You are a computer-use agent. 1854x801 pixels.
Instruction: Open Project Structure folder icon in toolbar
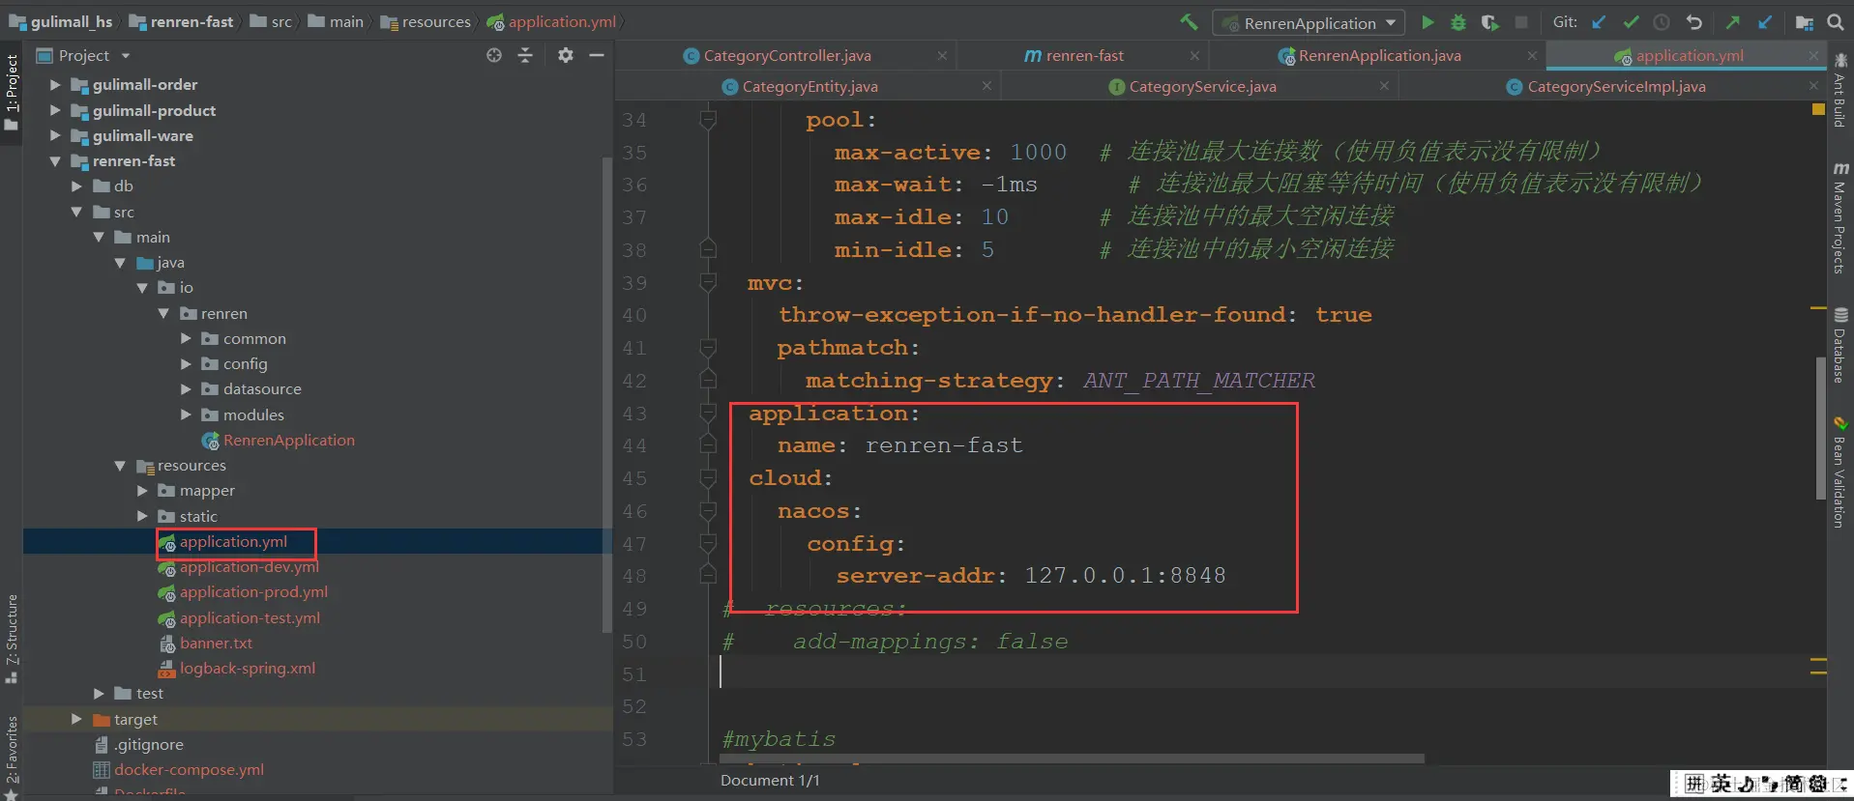1805,22
